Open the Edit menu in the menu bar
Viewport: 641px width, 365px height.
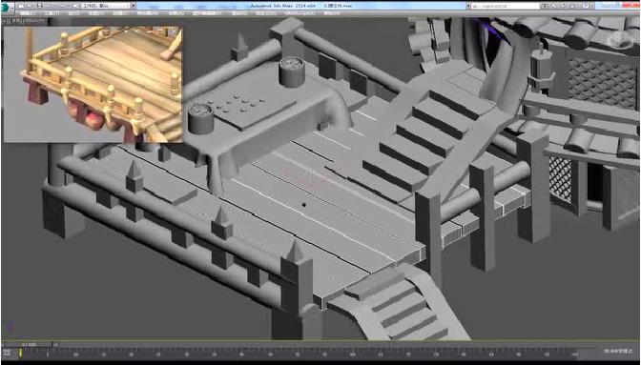click(28, 13)
